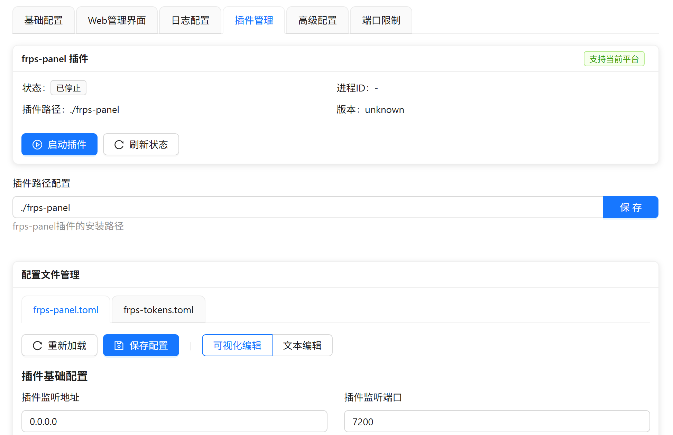Switch to the 日志配置 tab

190,20
